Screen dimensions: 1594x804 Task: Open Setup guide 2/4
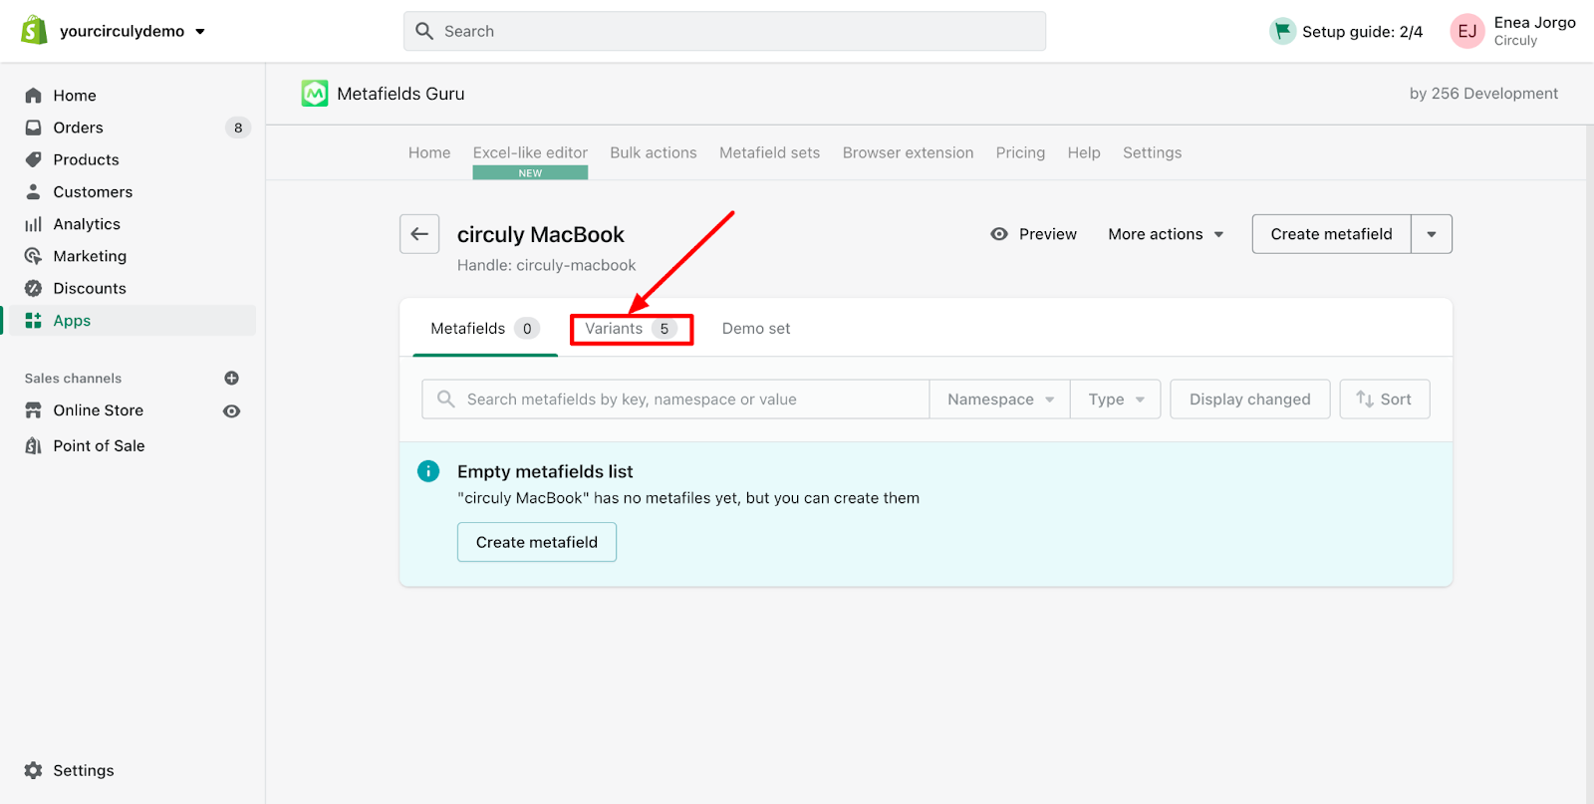click(1346, 32)
